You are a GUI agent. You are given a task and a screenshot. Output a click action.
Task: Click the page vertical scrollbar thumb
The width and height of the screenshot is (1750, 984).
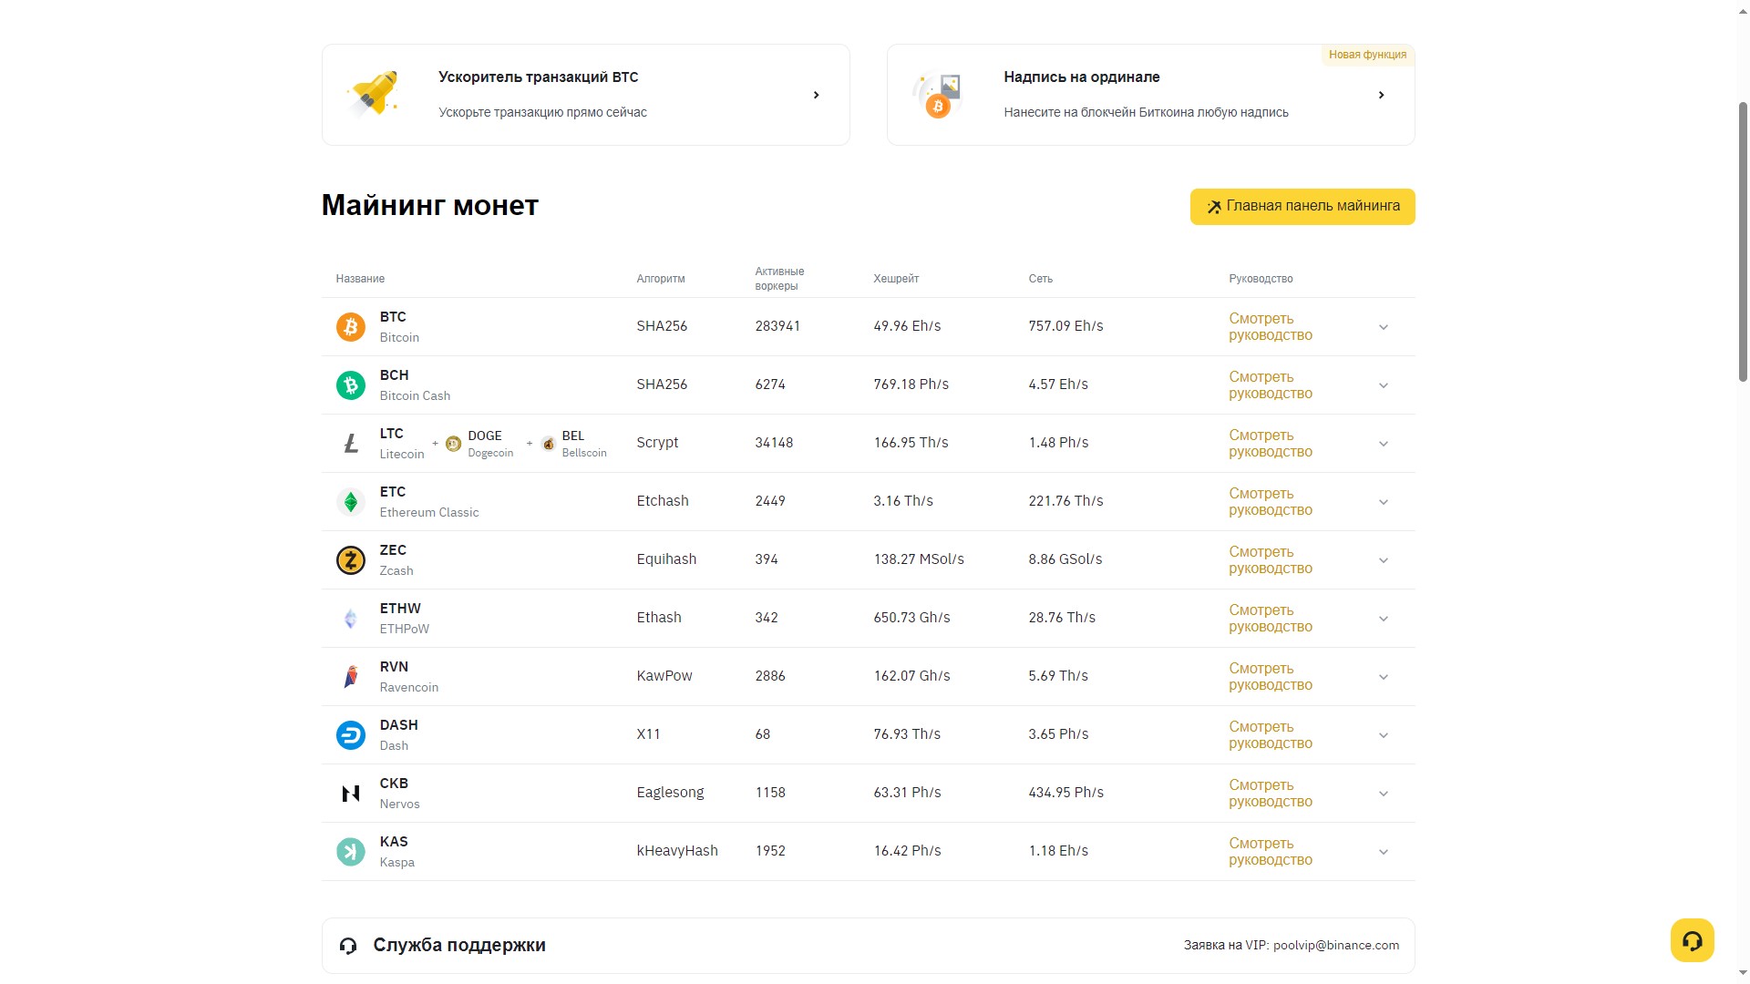1743,241
